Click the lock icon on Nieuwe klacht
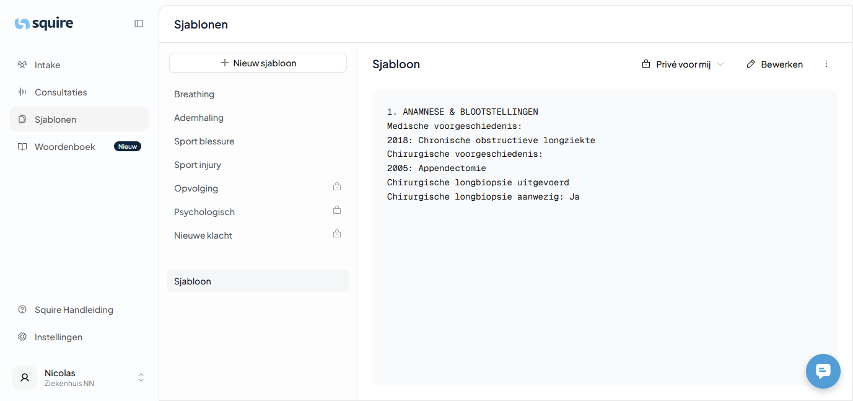 [x=337, y=234]
